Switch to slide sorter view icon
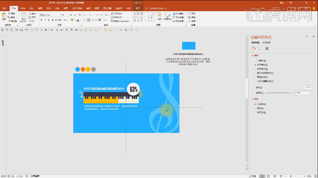Screen dimensions: 318x178 pos(269,176)
